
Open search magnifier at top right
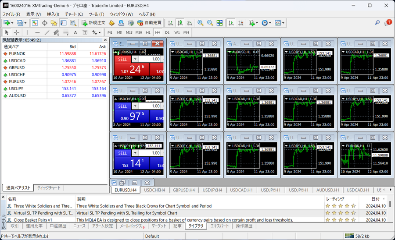(377, 23)
